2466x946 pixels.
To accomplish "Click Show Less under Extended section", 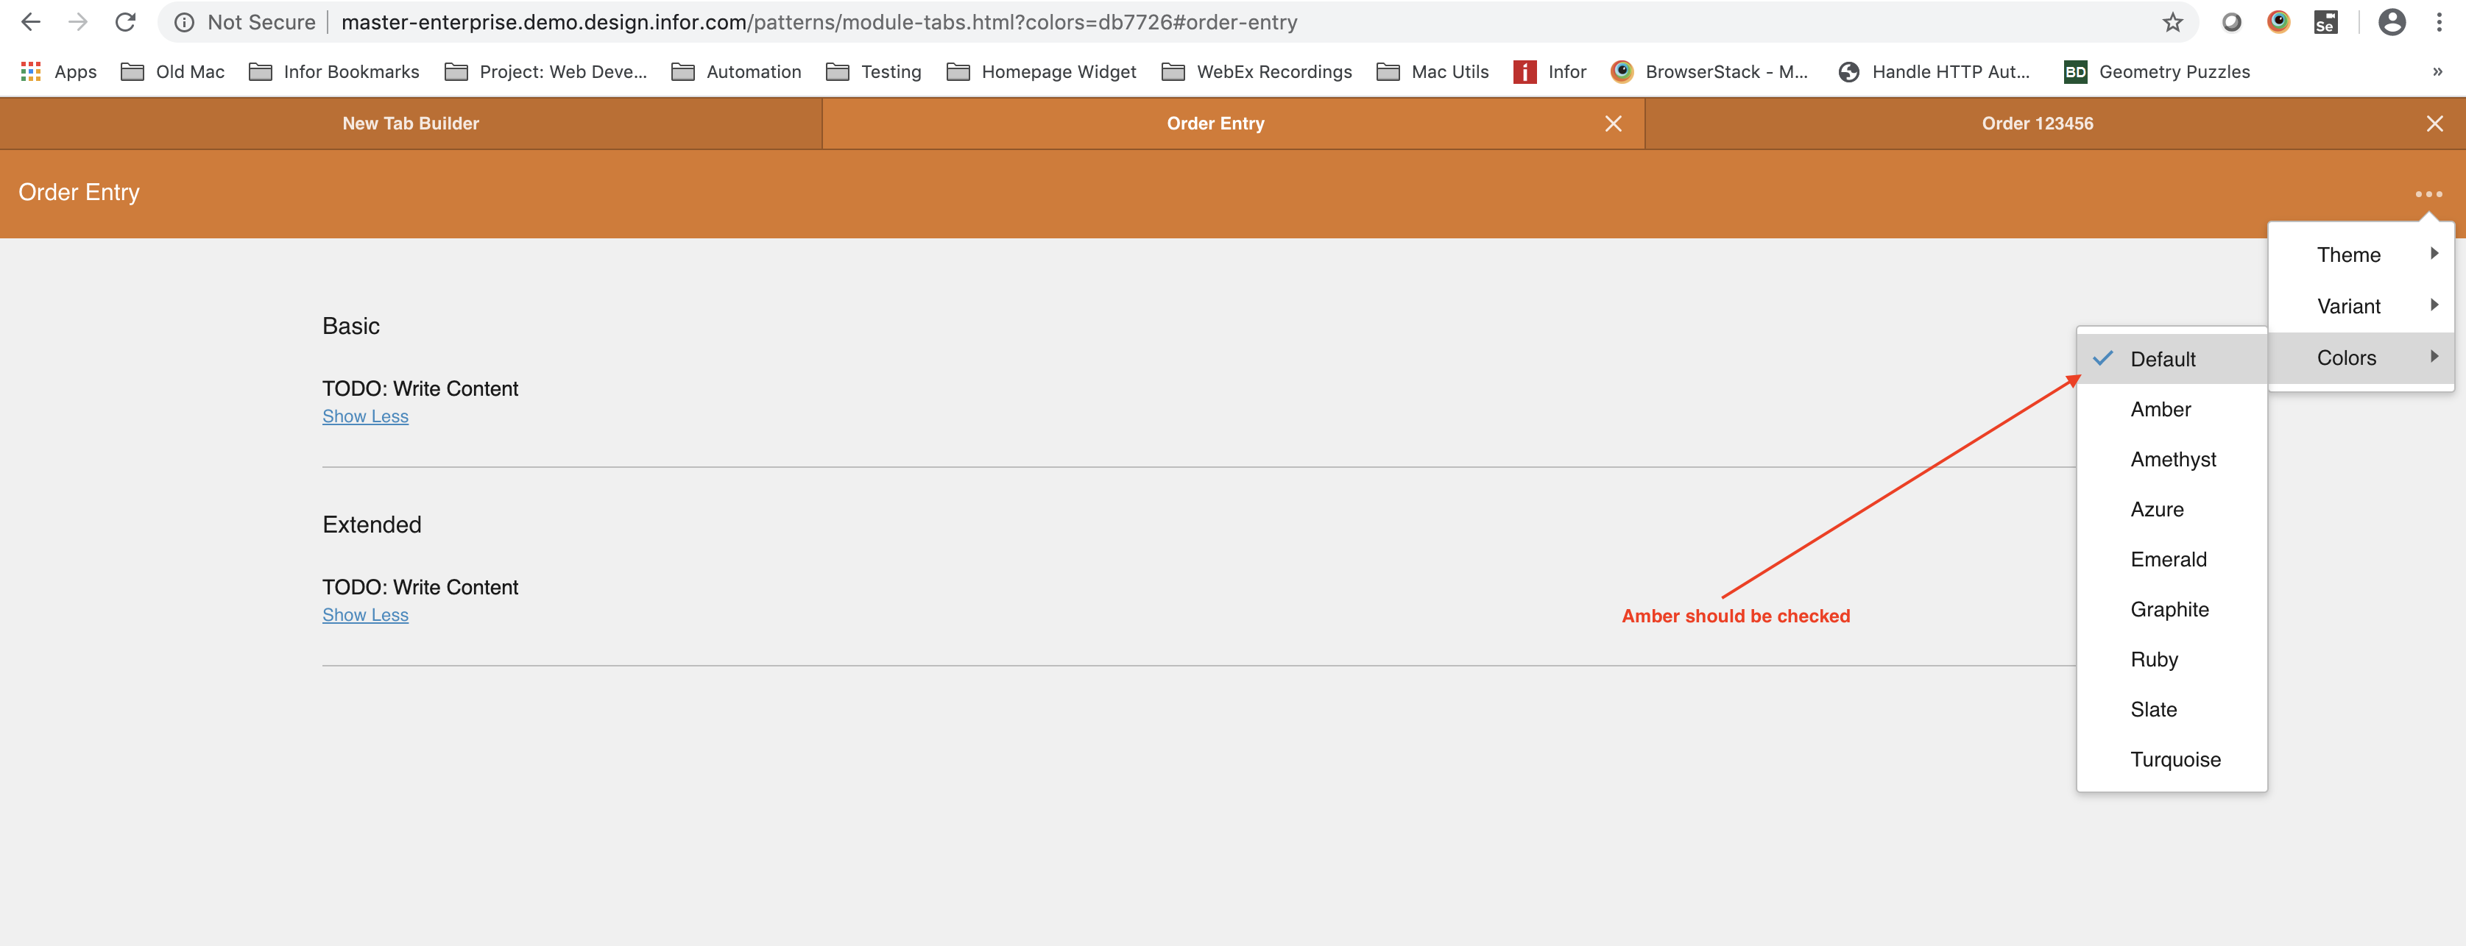I will pos(364,615).
